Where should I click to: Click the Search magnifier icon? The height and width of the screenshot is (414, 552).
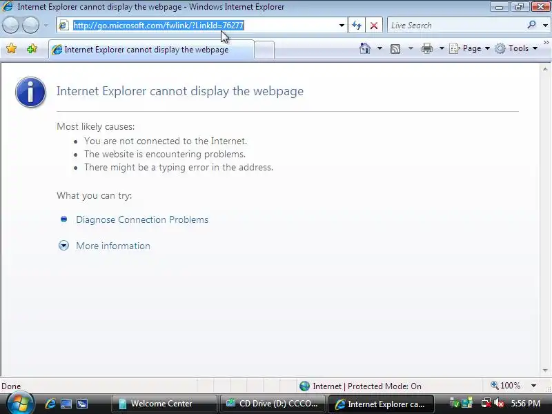tap(531, 25)
